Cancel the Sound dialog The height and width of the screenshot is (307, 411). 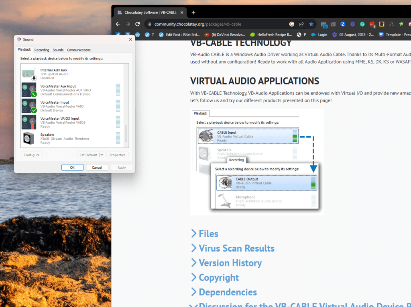point(97,168)
